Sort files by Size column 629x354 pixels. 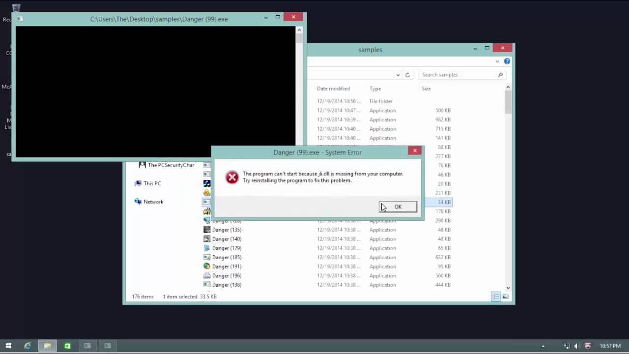pos(426,88)
